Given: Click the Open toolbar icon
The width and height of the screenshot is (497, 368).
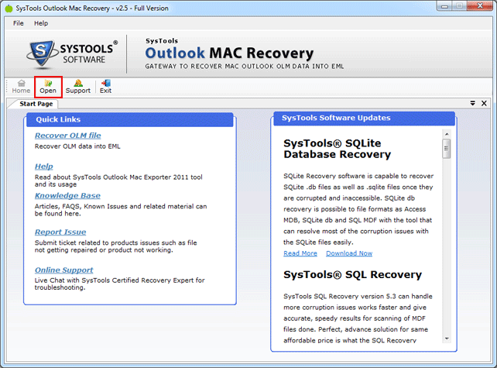Looking at the screenshot, I should tap(48, 87).
